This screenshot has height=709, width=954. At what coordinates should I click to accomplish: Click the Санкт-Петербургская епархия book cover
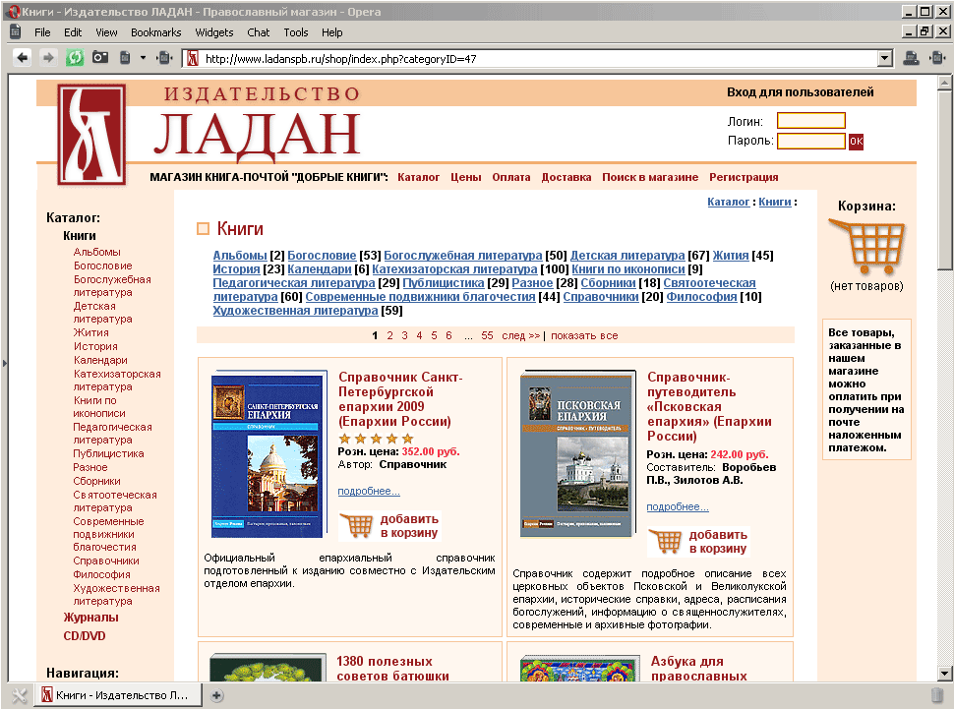pyautogui.click(x=268, y=454)
